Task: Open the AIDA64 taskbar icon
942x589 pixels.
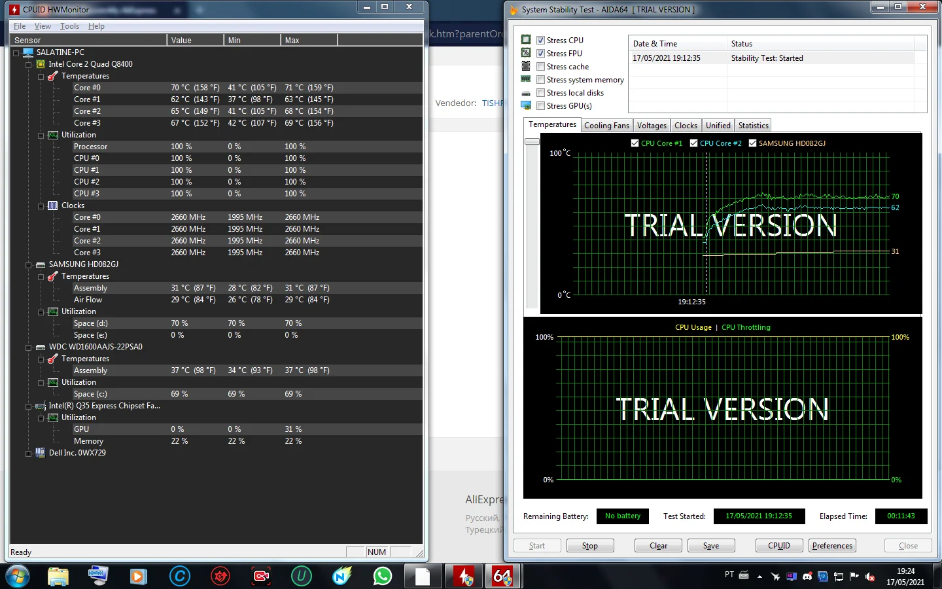Action: pos(502,576)
